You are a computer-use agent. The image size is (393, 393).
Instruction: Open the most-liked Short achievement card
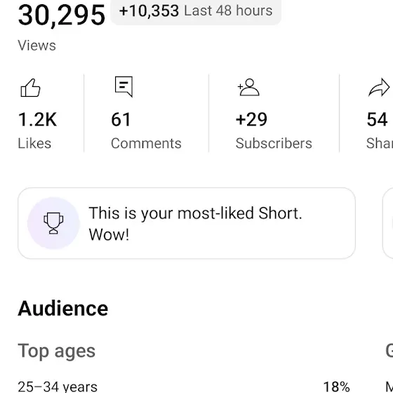click(x=187, y=223)
